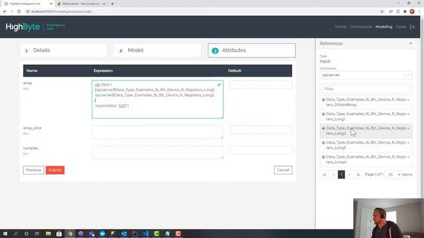Open Windows taskbar search
The image size is (424, 238).
click(x=16, y=233)
